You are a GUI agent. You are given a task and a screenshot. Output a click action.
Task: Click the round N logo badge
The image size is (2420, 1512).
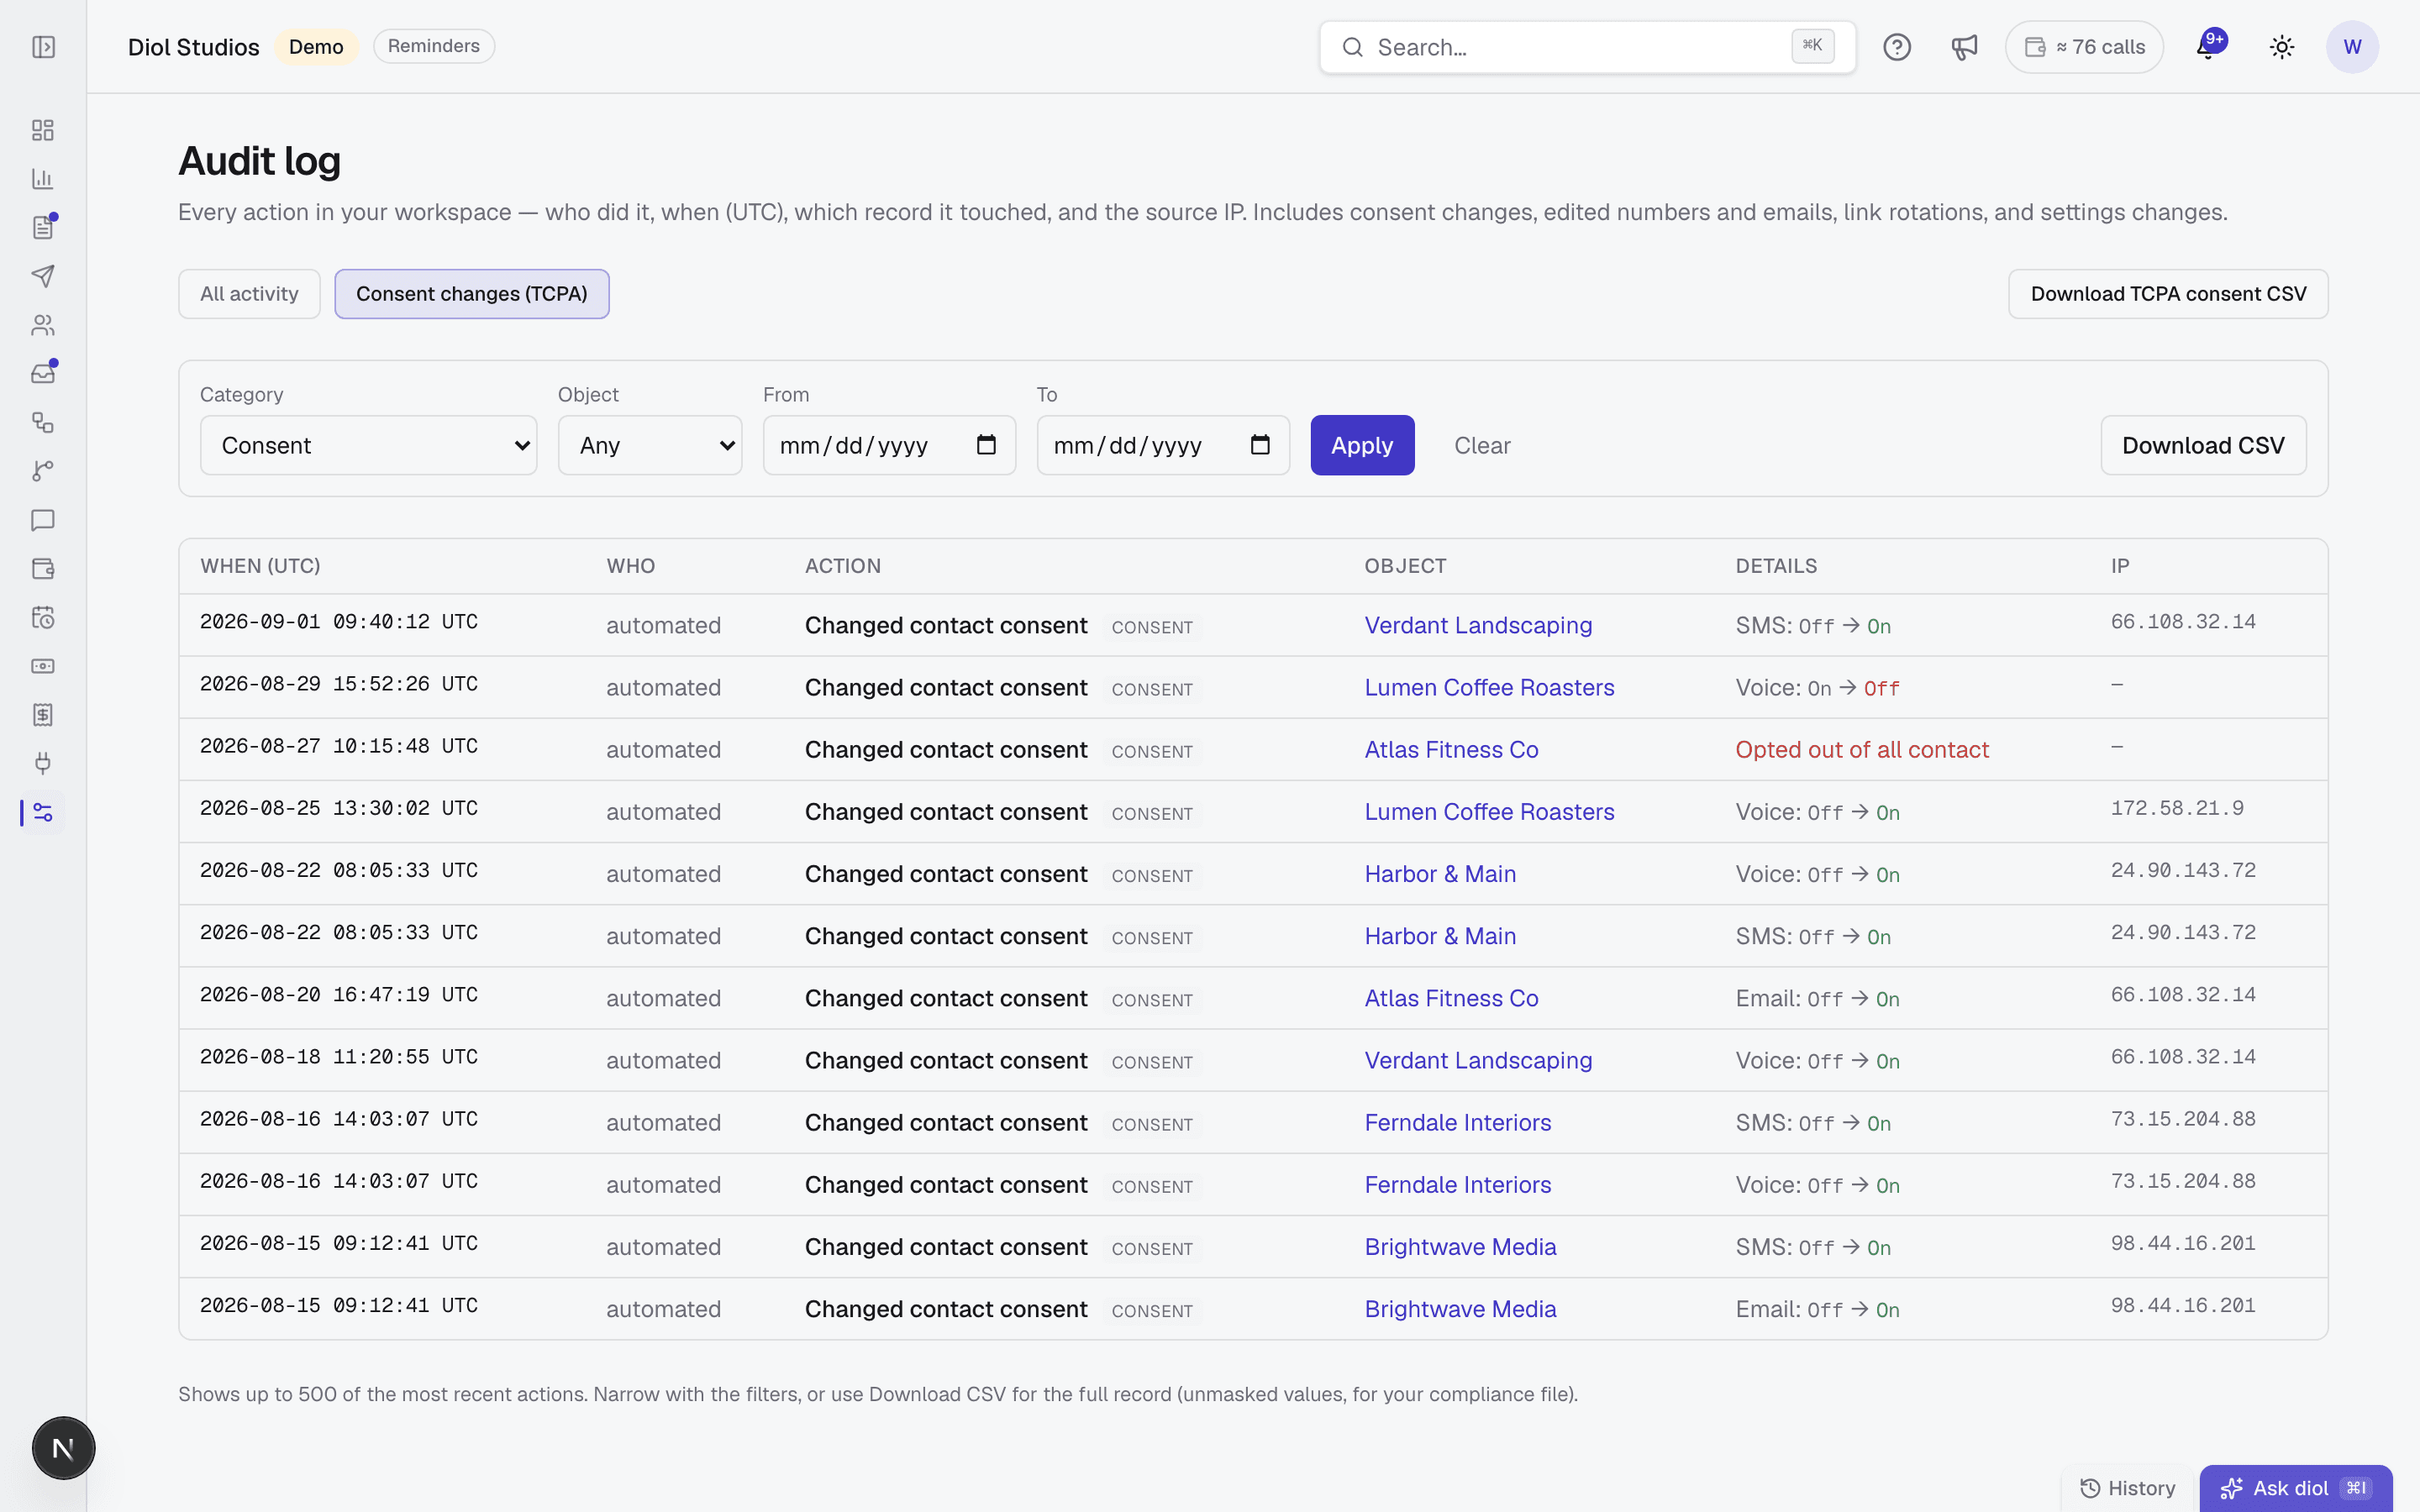click(x=63, y=1448)
